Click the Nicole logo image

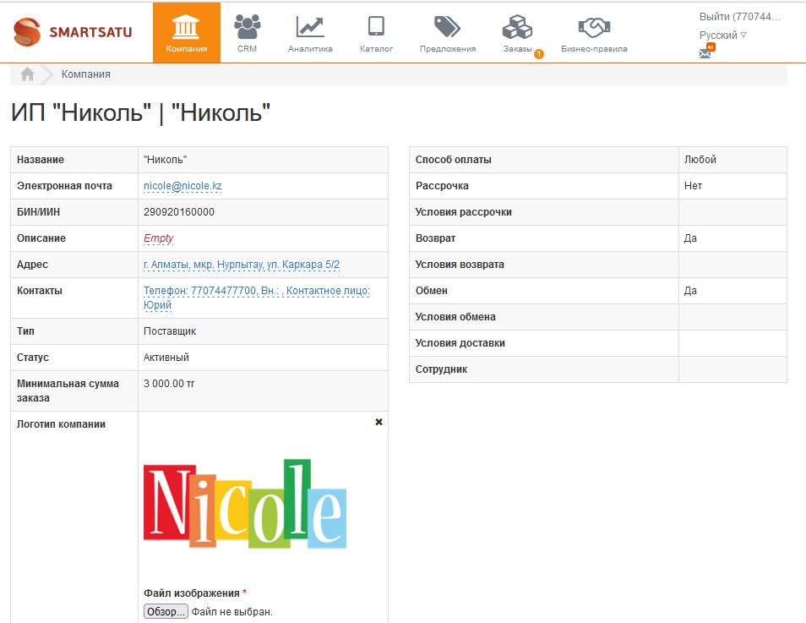coord(245,505)
